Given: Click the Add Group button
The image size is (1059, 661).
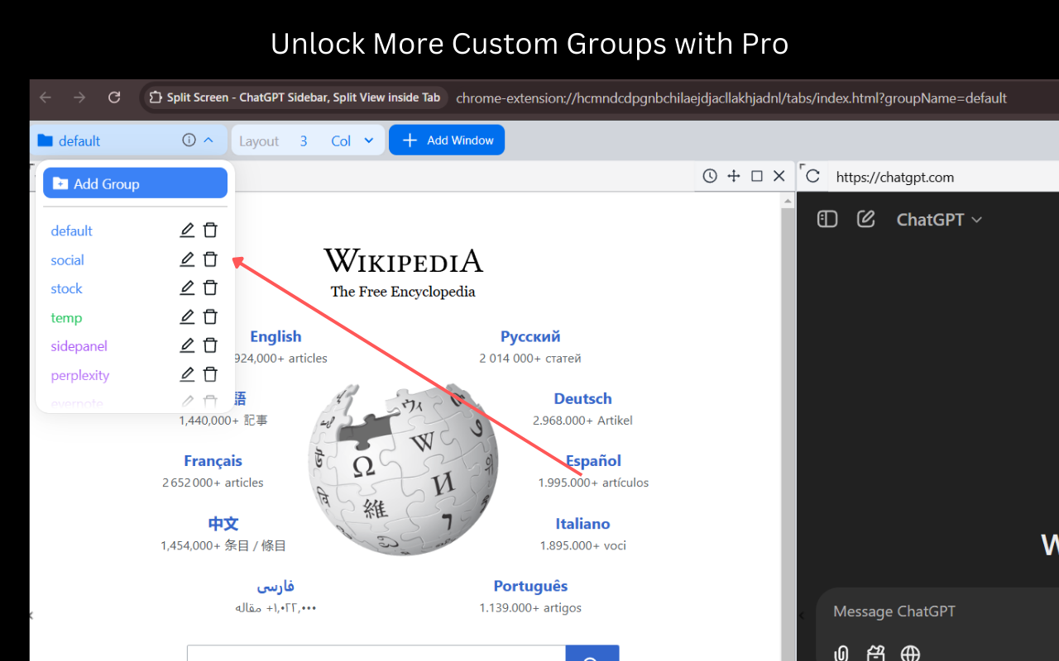Looking at the screenshot, I should [136, 183].
